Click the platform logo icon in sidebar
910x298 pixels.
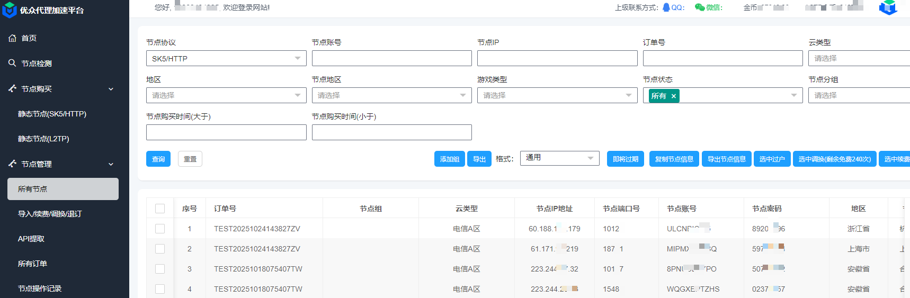coord(10,10)
